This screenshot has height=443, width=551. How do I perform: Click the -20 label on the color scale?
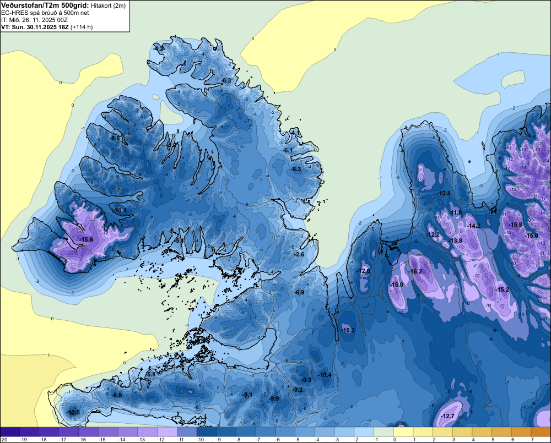tap(4, 440)
